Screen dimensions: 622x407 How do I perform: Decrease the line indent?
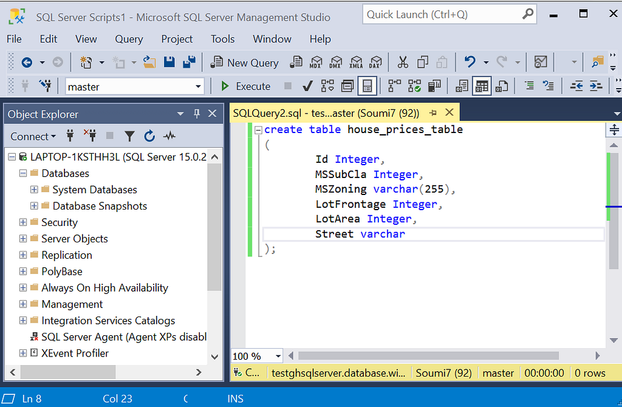point(576,86)
